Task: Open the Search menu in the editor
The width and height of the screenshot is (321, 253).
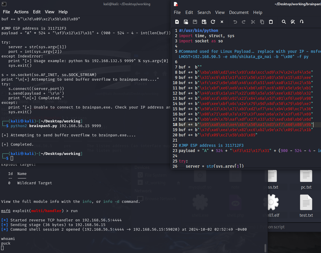Action: click(x=204, y=12)
